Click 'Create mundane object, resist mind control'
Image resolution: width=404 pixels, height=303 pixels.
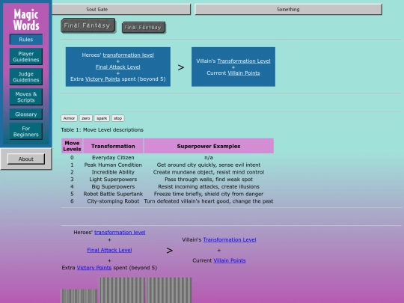pos(209,172)
